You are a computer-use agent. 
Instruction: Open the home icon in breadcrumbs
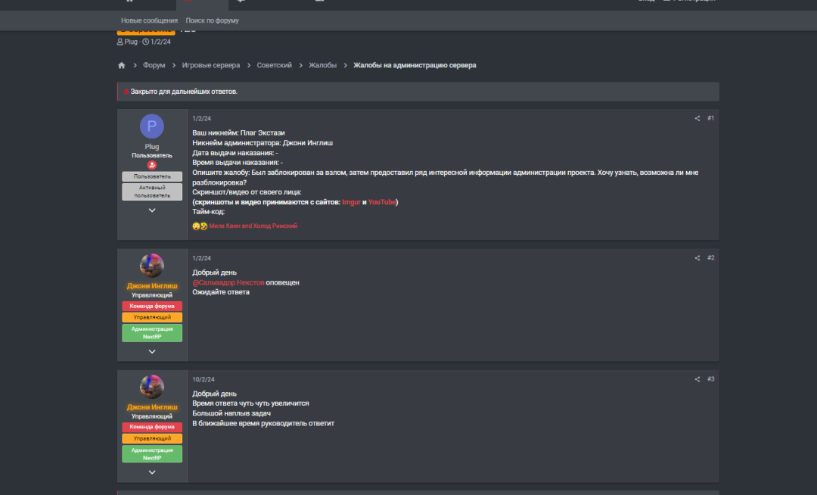(121, 66)
